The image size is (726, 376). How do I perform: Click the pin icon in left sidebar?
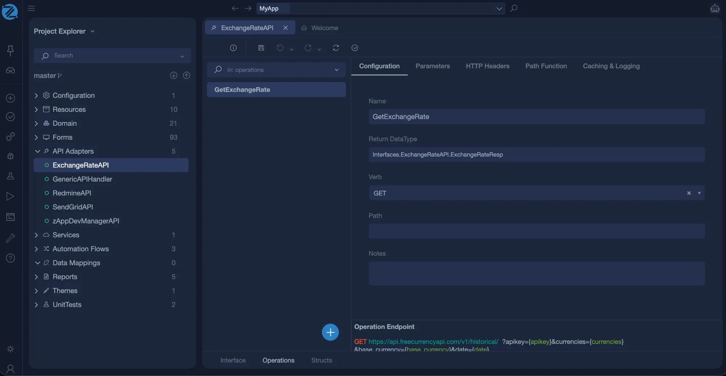coord(11,50)
